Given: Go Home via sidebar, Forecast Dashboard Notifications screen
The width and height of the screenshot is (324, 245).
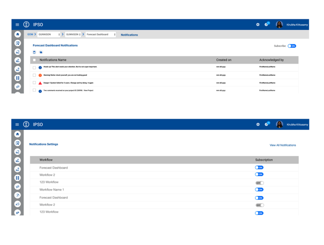Looking at the screenshot, I should [18, 34].
